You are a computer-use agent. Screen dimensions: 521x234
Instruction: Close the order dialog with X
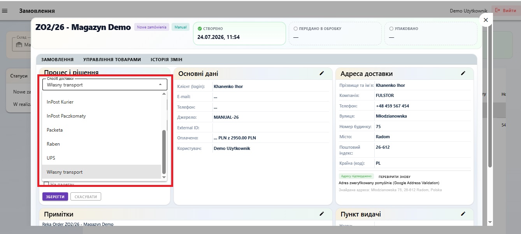[486, 20]
